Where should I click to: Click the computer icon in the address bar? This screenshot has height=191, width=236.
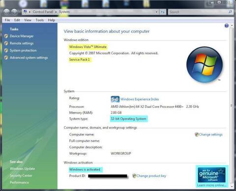(x=25, y=12)
